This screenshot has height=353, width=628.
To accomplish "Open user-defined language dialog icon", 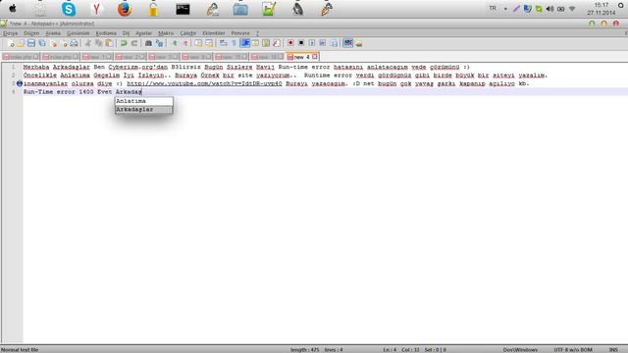I will (x=255, y=43).
